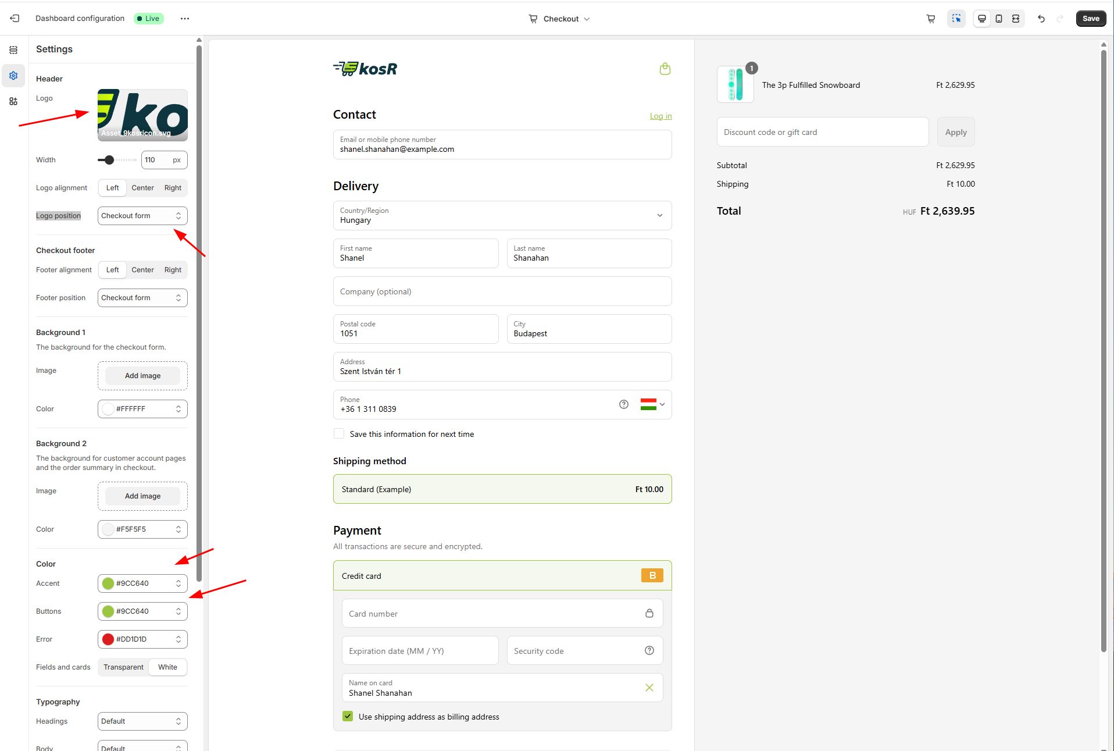Image resolution: width=1114 pixels, height=751 pixels.
Task: Click the Discount code or gift card field
Action: click(822, 132)
